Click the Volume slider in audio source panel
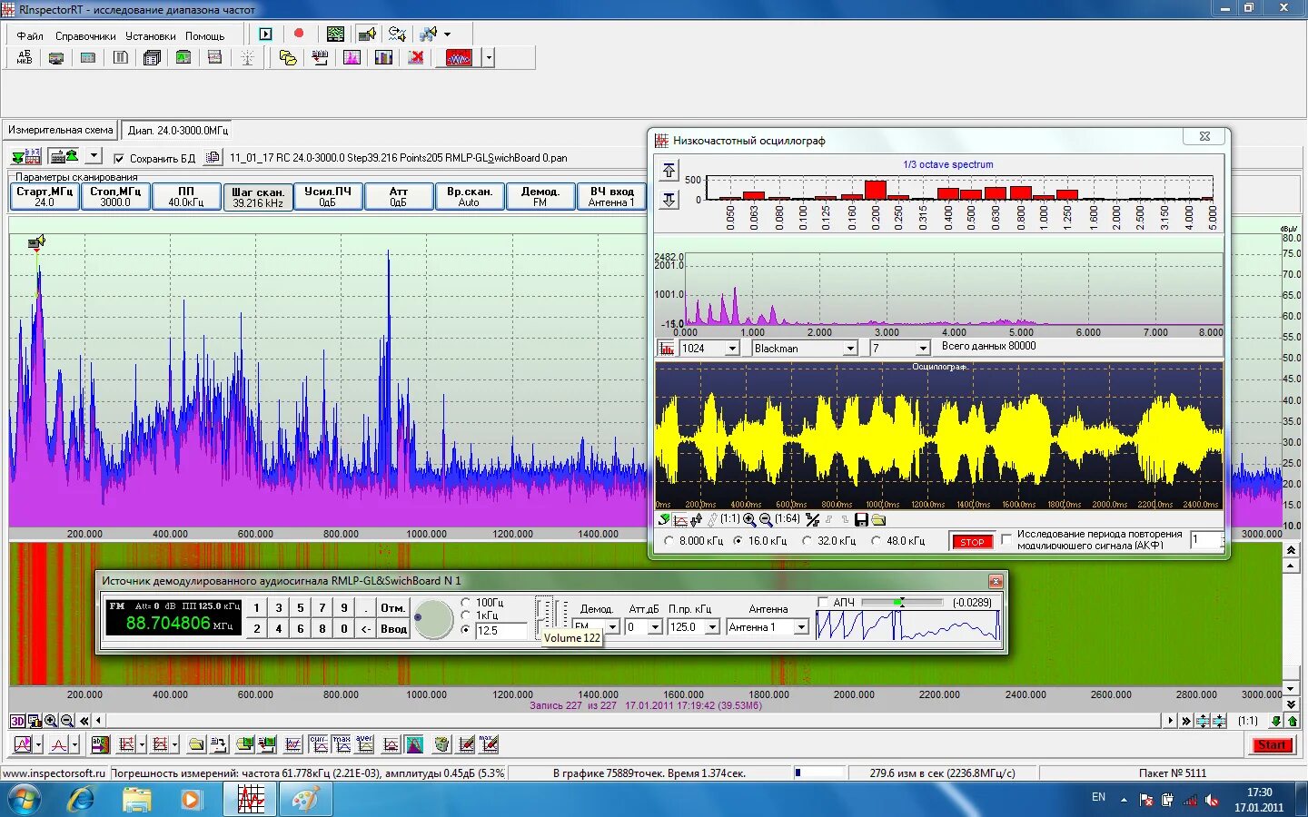 pyautogui.click(x=543, y=618)
